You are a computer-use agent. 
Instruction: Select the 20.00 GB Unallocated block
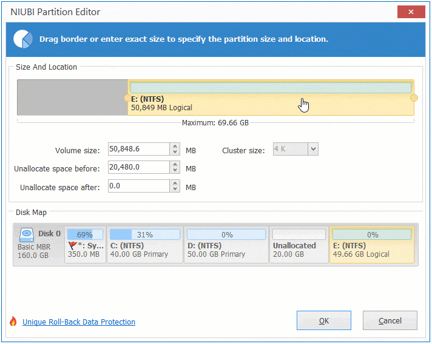pos(299,245)
